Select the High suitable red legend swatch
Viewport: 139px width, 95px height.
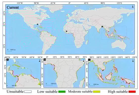tap(132, 92)
